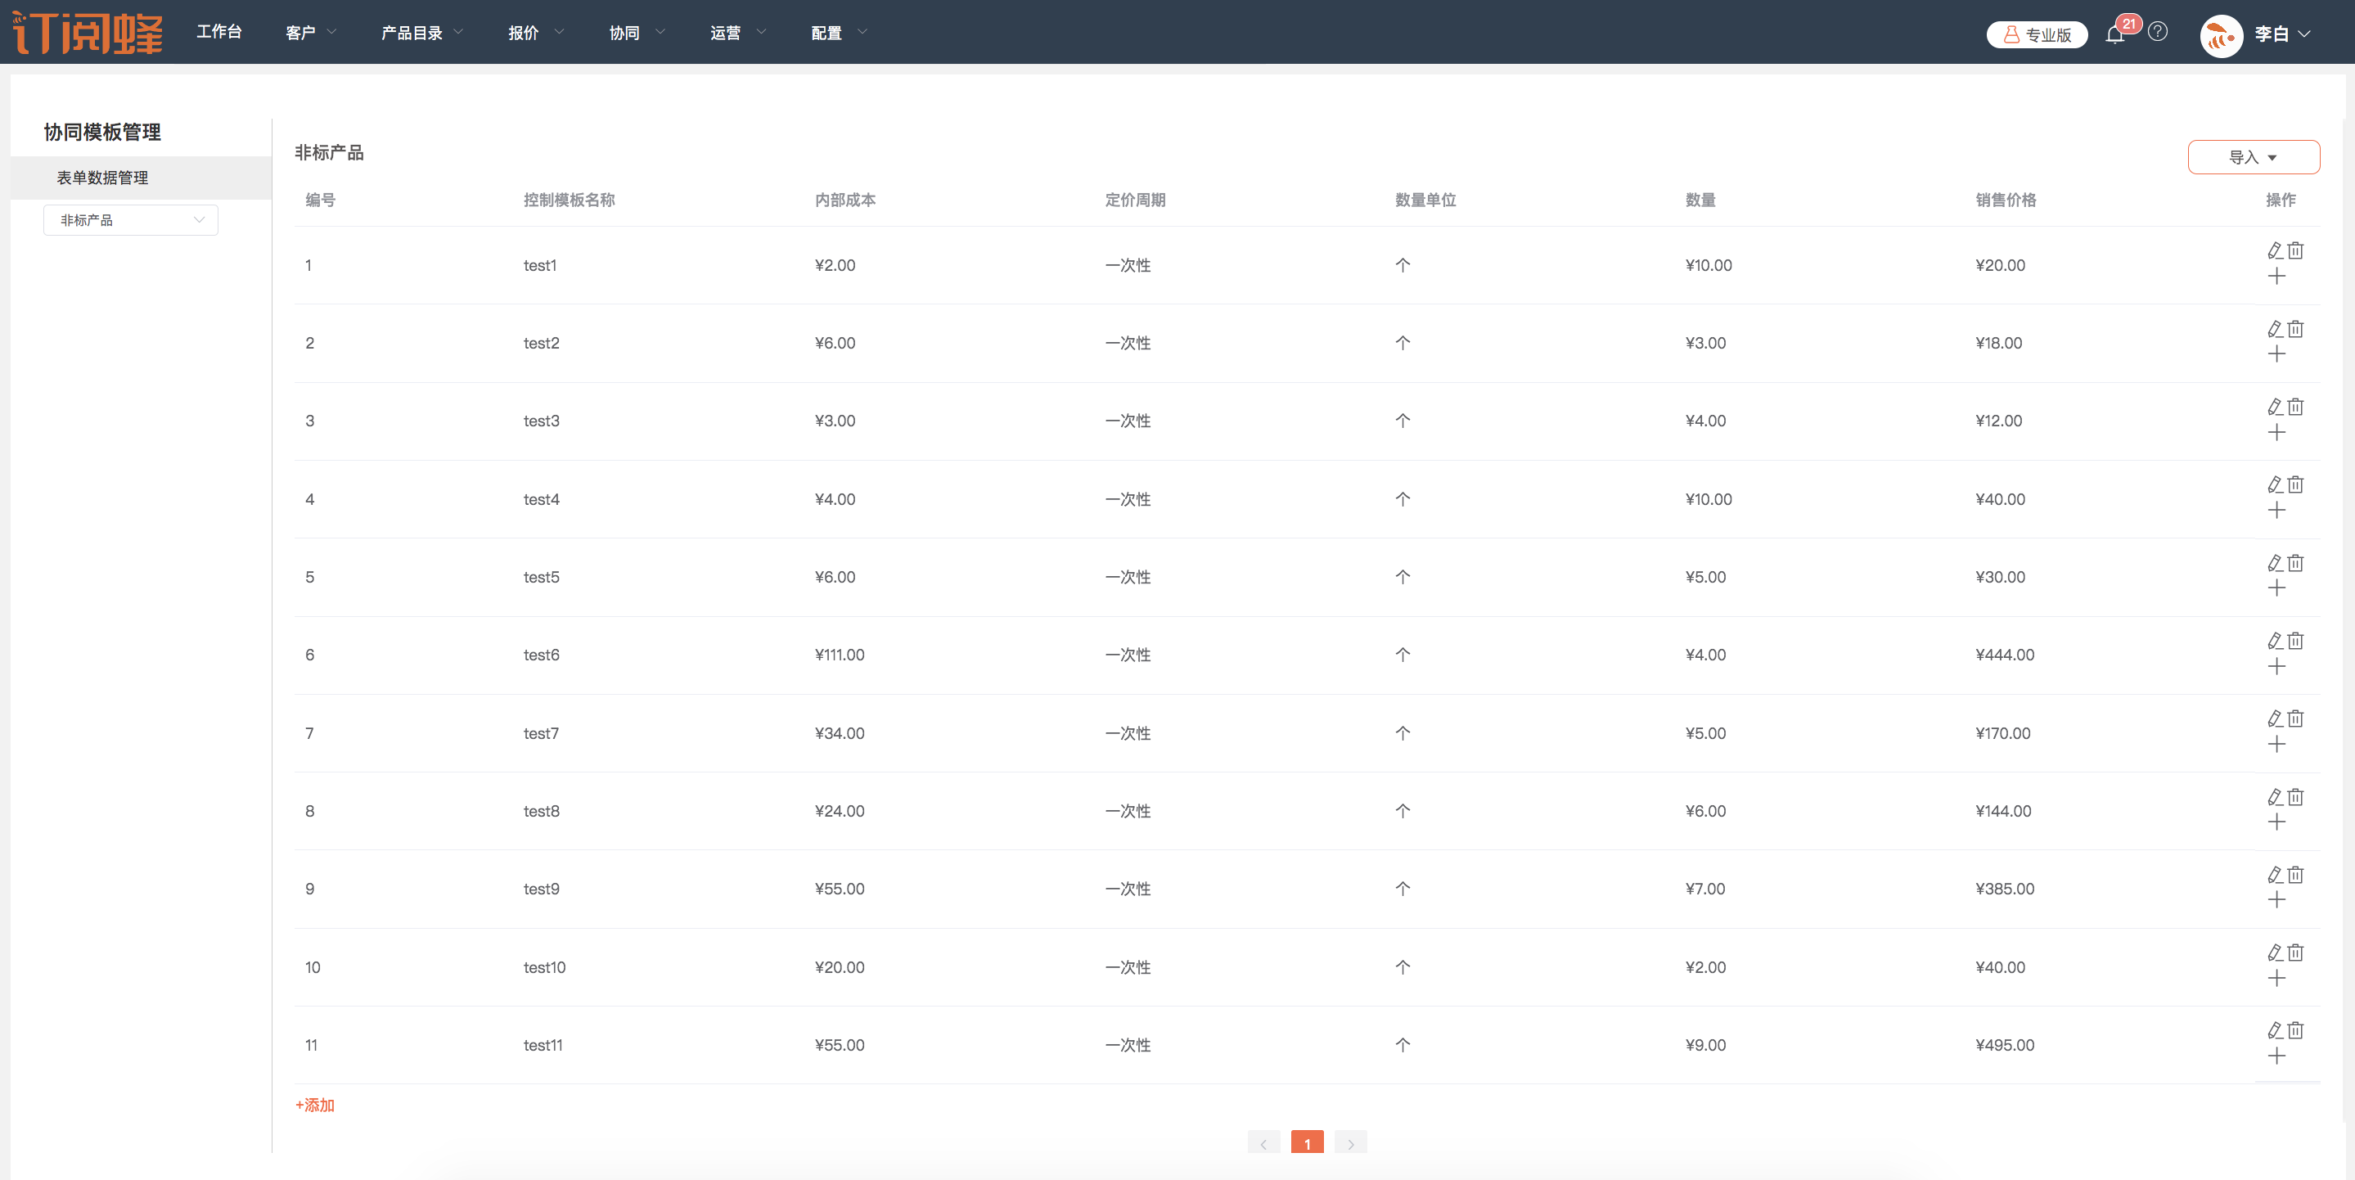
Task: Click the 专业版 edition badge button
Action: point(2037,34)
